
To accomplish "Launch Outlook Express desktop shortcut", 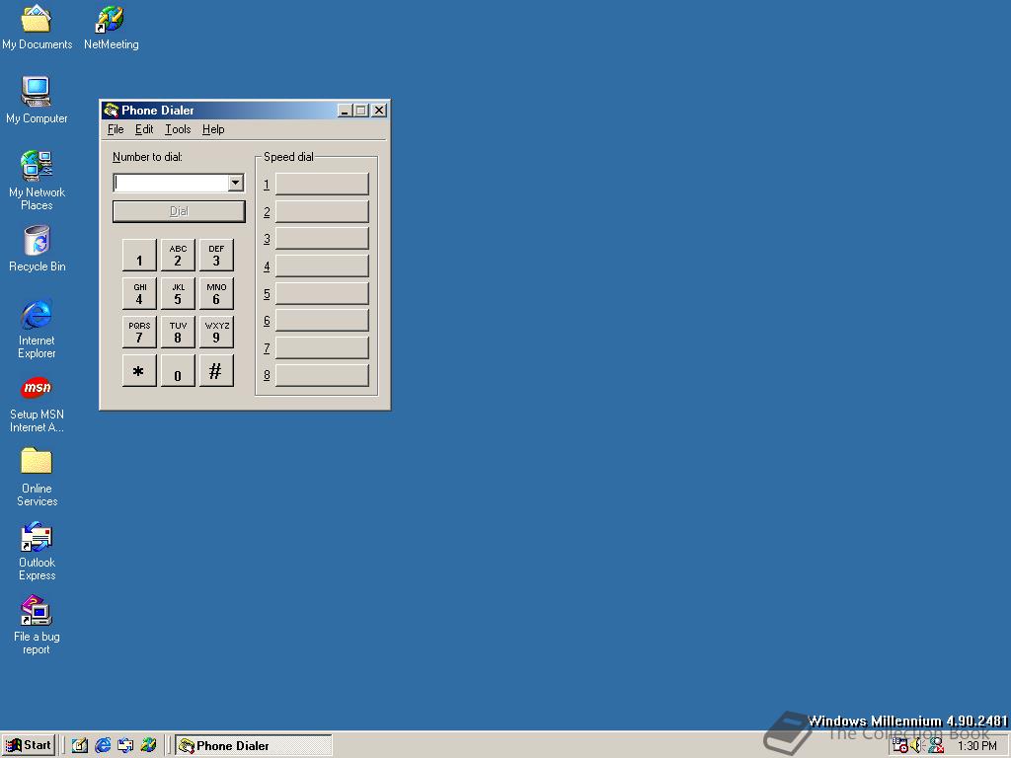I will pos(37,551).
